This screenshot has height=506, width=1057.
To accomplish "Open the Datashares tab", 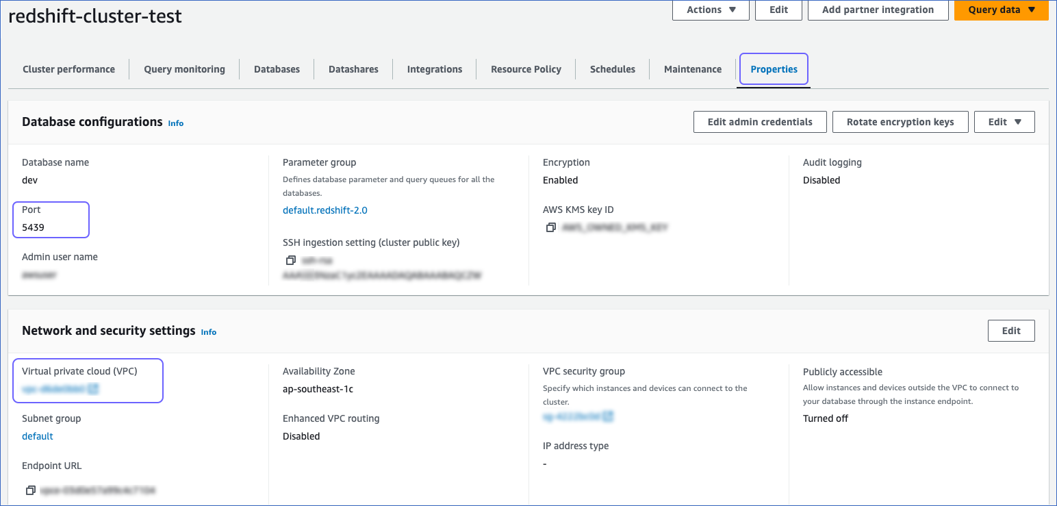I will 353,69.
